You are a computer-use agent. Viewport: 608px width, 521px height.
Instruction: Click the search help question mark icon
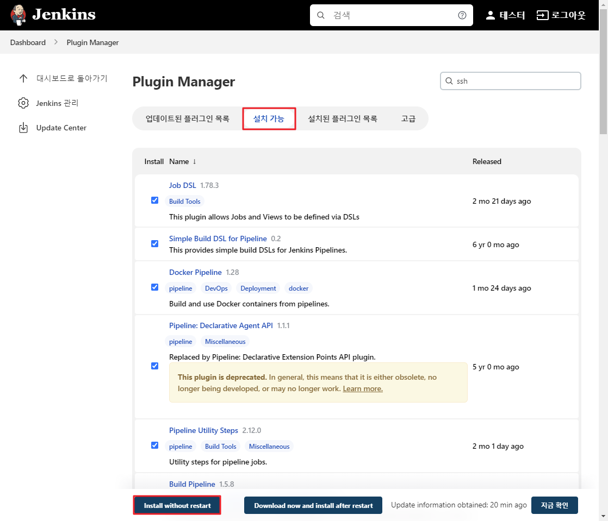click(x=462, y=15)
